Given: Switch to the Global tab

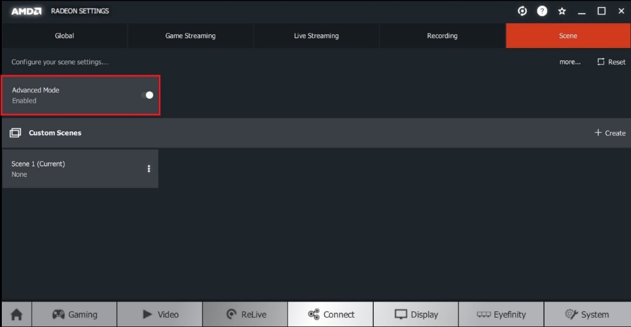Looking at the screenshot, I should click(x=64, y=36).
